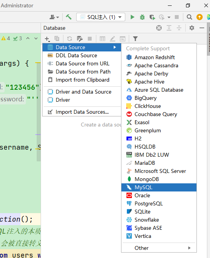Pick Sybase ASE data source
This screenshot has height=258, width=210.
(159, 228)
